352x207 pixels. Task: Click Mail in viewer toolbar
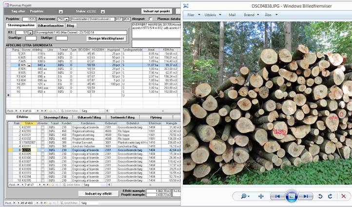tap(232, 15)
